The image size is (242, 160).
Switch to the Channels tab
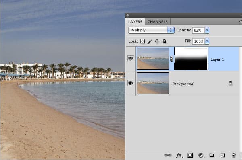point(158,22)
